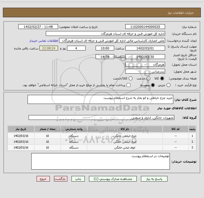Click the response deadline date 1402/03/01
This screenshot has width=204, height=198.
point(145,48)
